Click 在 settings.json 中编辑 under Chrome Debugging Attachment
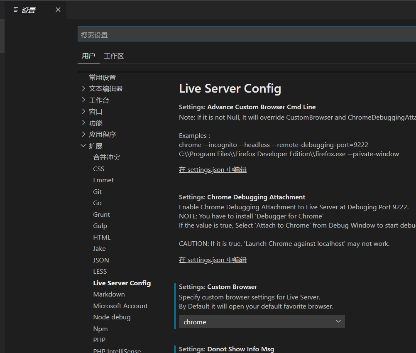Viewport: 416px width, 353px height. pos(213,260)
